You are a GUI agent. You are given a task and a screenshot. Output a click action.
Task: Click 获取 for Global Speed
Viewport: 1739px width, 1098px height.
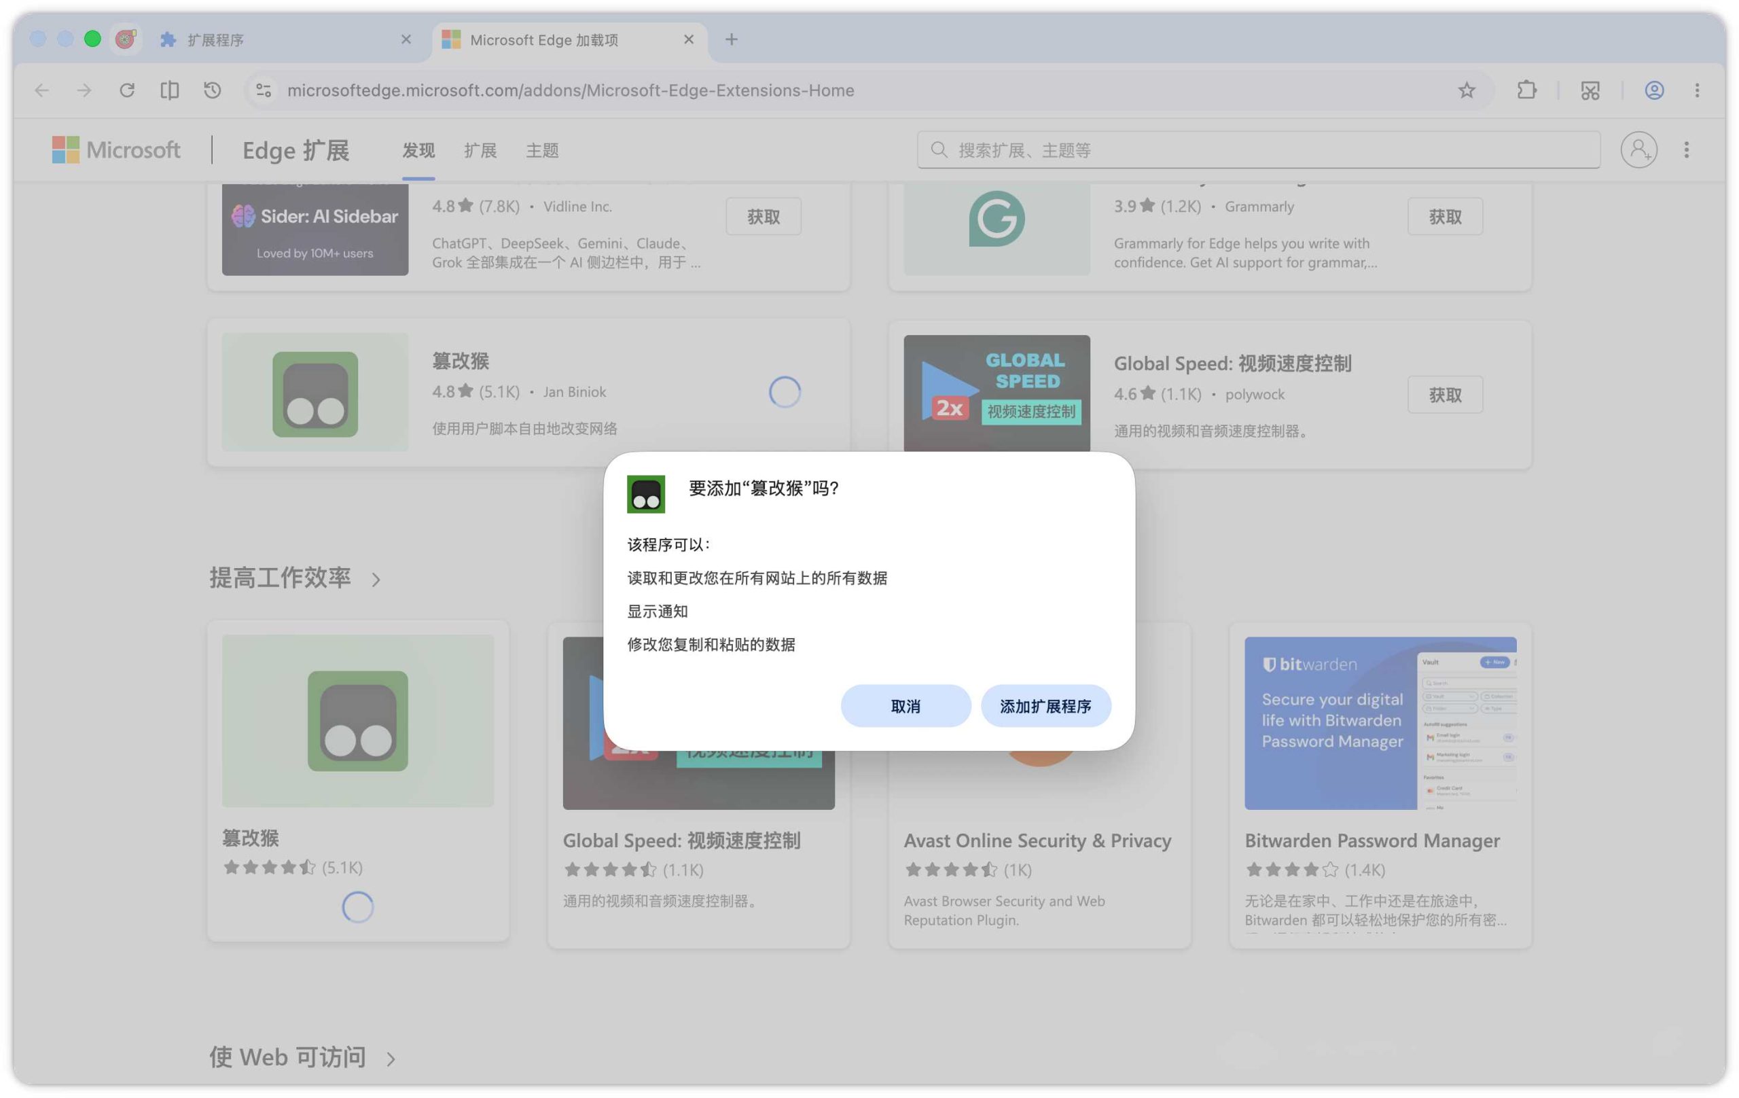tap(1445, 394)
